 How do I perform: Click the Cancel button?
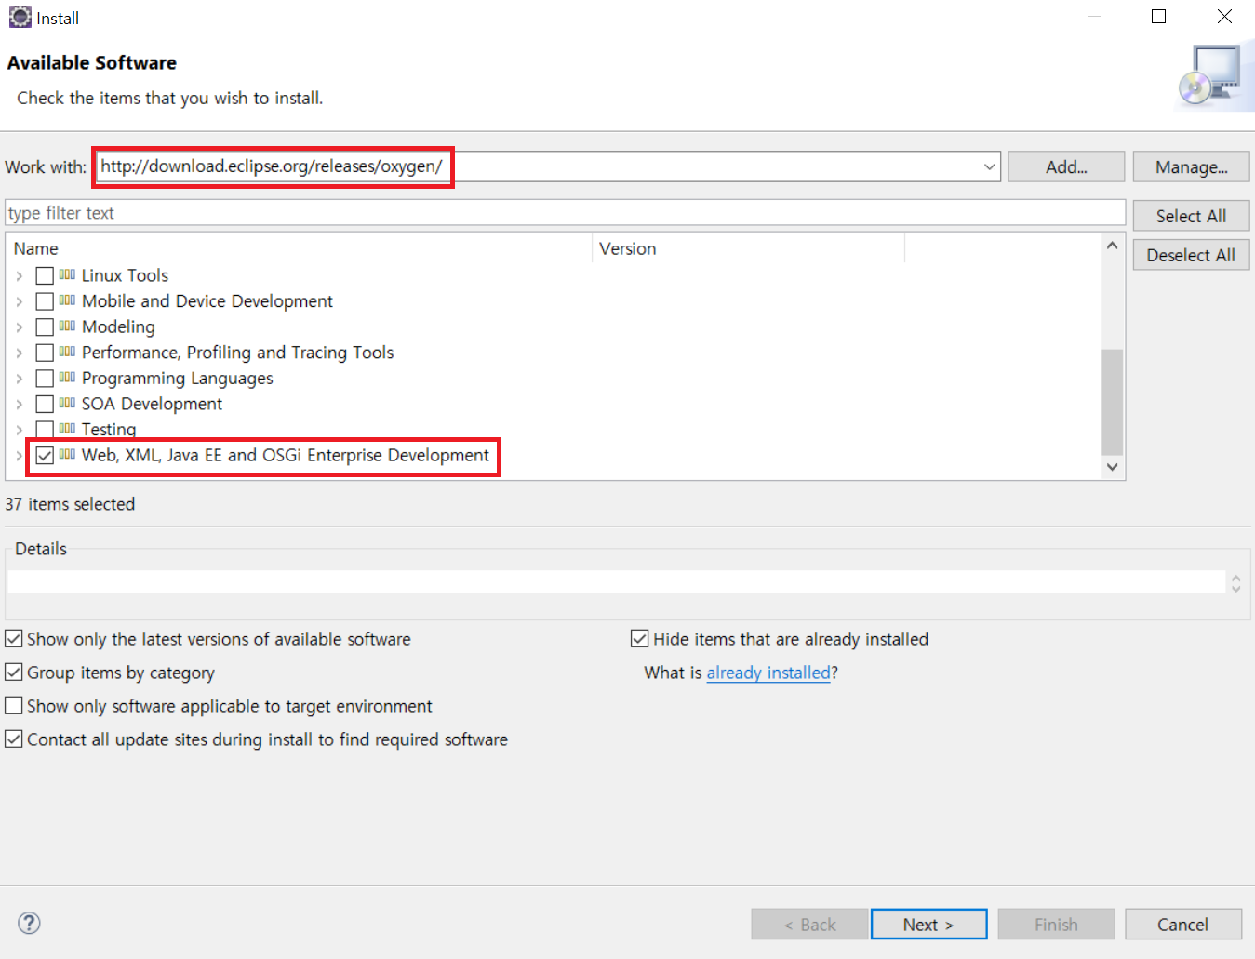pos(1183,925)
